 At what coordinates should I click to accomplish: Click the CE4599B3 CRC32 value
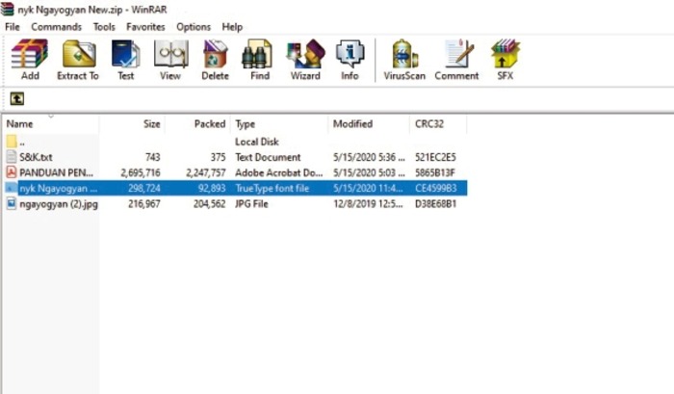click(436, 188)
